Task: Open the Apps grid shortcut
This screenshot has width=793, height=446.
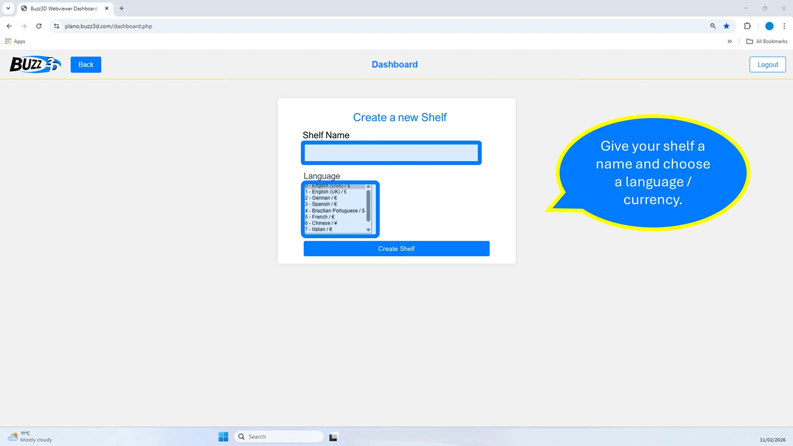Action: pos(15,41)
